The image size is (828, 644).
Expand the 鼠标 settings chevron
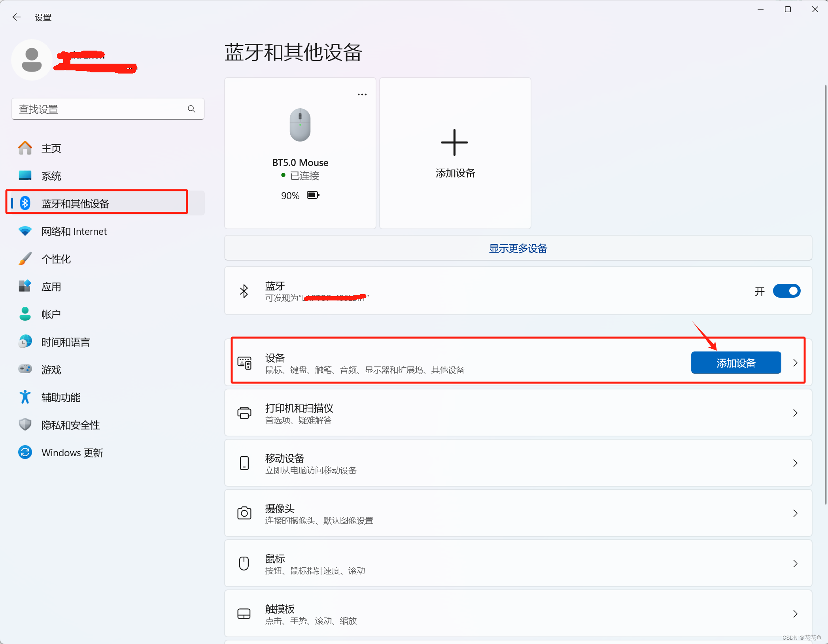(795, 563)
